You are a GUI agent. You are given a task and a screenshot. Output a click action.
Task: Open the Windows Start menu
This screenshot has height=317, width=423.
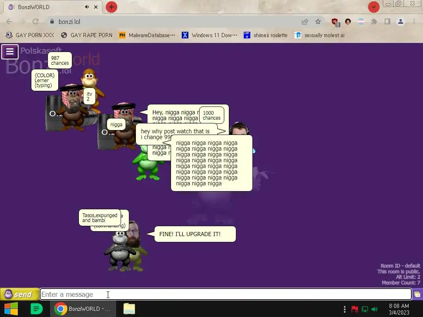pyautogui.click(x=11, y=309)
